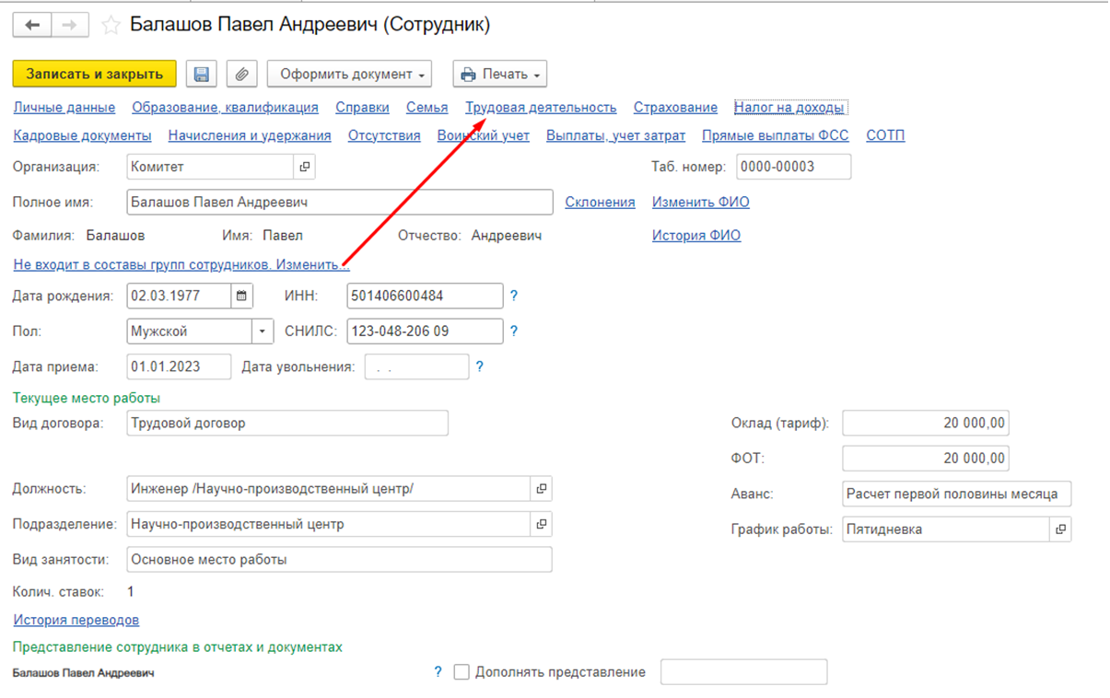Click into the dismissal date field
Screen dimensions: 1110x698
tap(416, 366)
